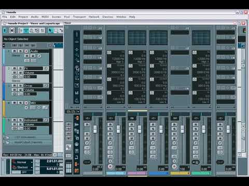Click the square panner-view icon in mixer common panel
Screen dimensions: 249x186
pyautogui.click(x=77, y=85)
